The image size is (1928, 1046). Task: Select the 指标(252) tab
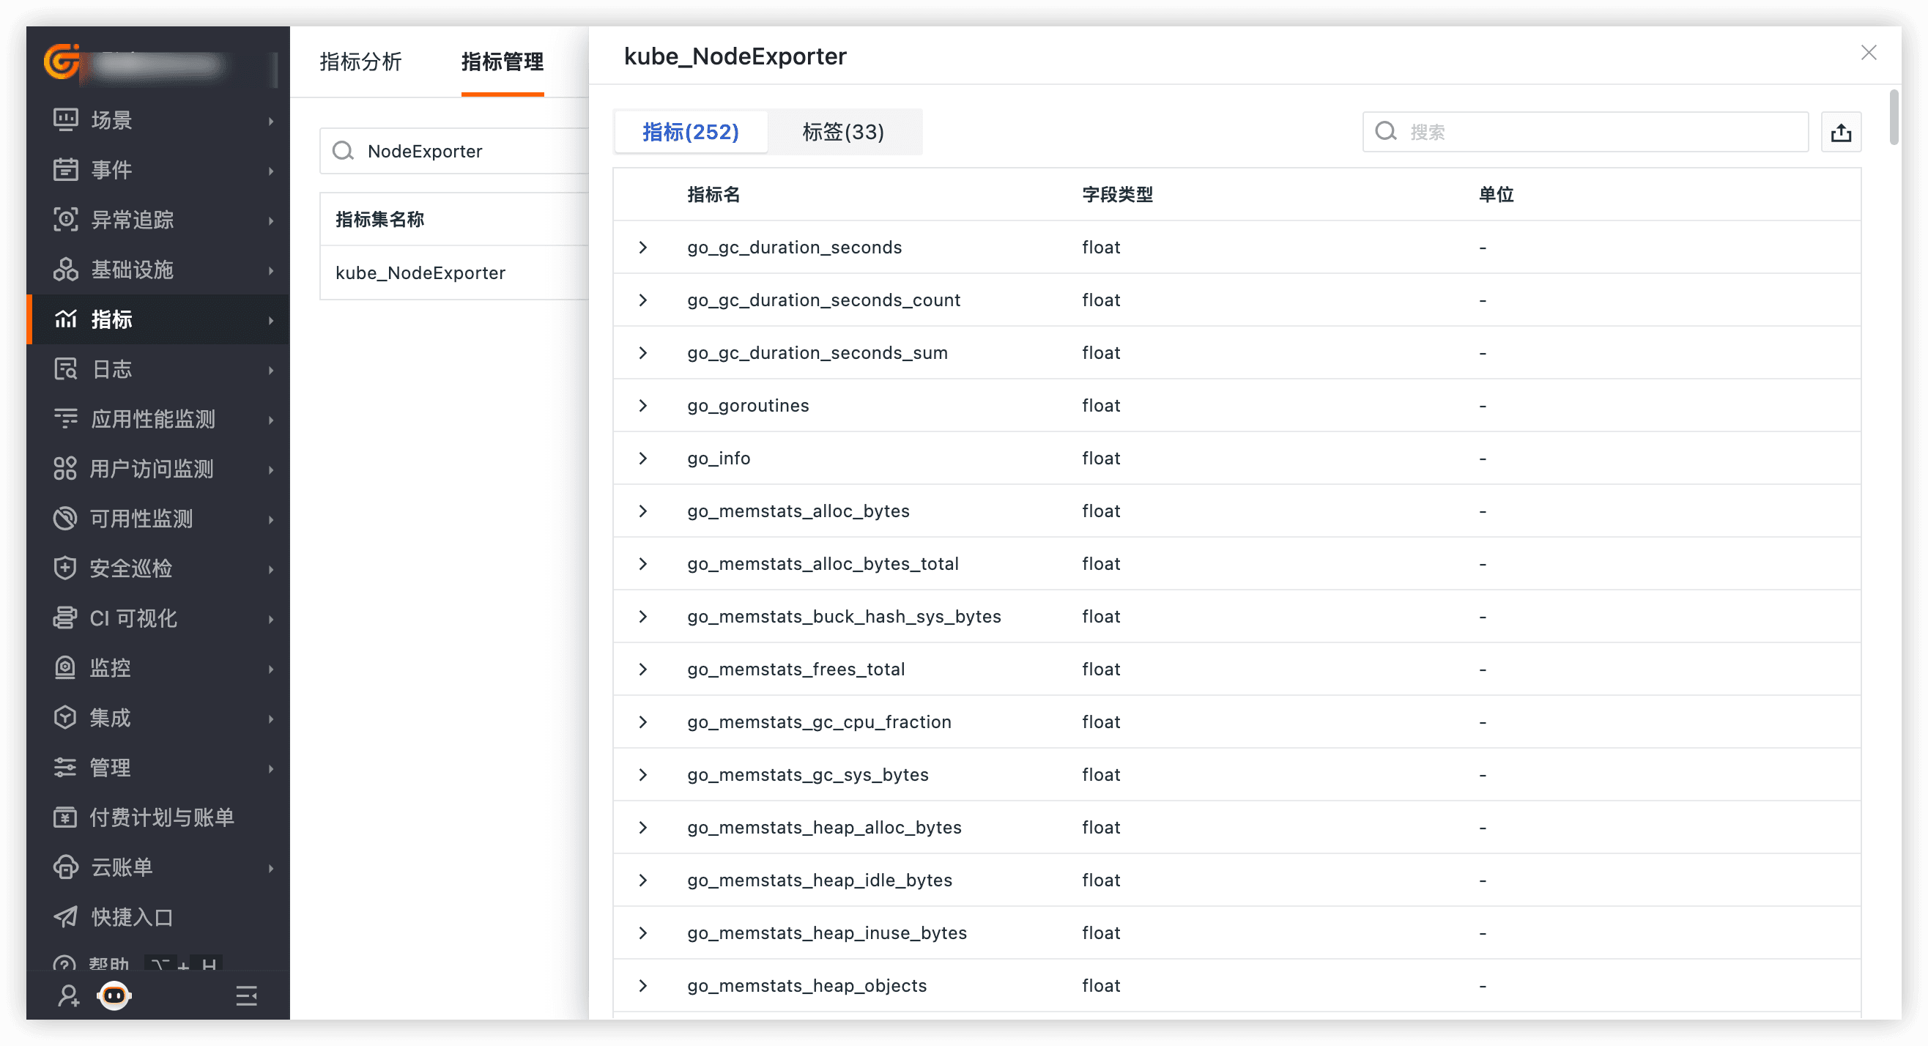click(x=690, y=133)
